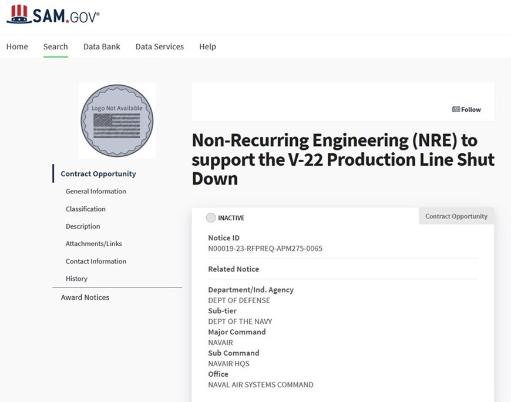The image size is (511, 402).
Task: Click the Follow button
Action: (466, 109)
